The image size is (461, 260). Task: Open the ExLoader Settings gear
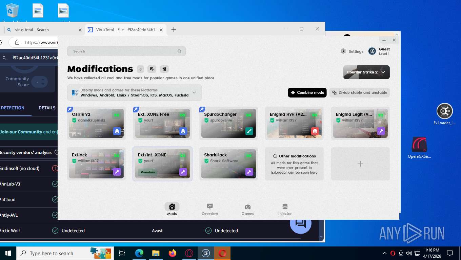pos(343,51)
